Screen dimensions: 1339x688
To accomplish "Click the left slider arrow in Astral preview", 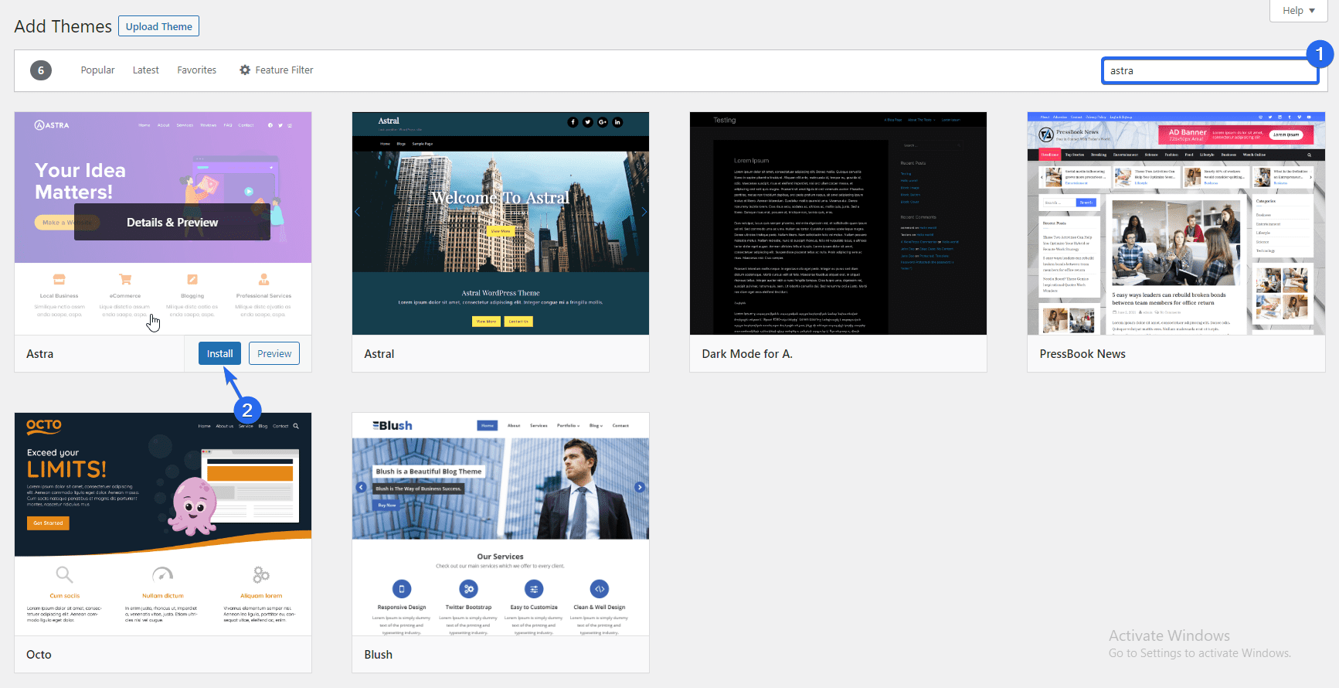I will (358, 211).
